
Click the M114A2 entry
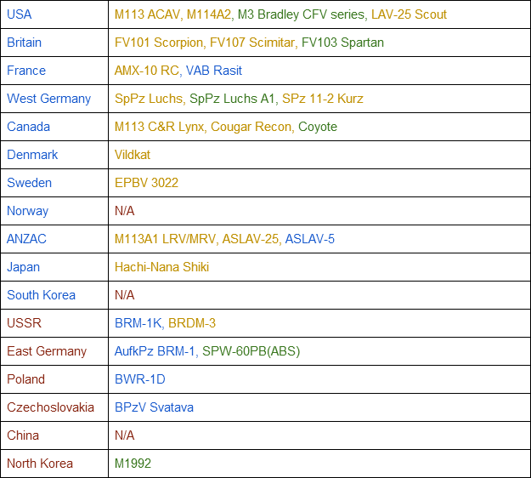(x=209, y=14)
